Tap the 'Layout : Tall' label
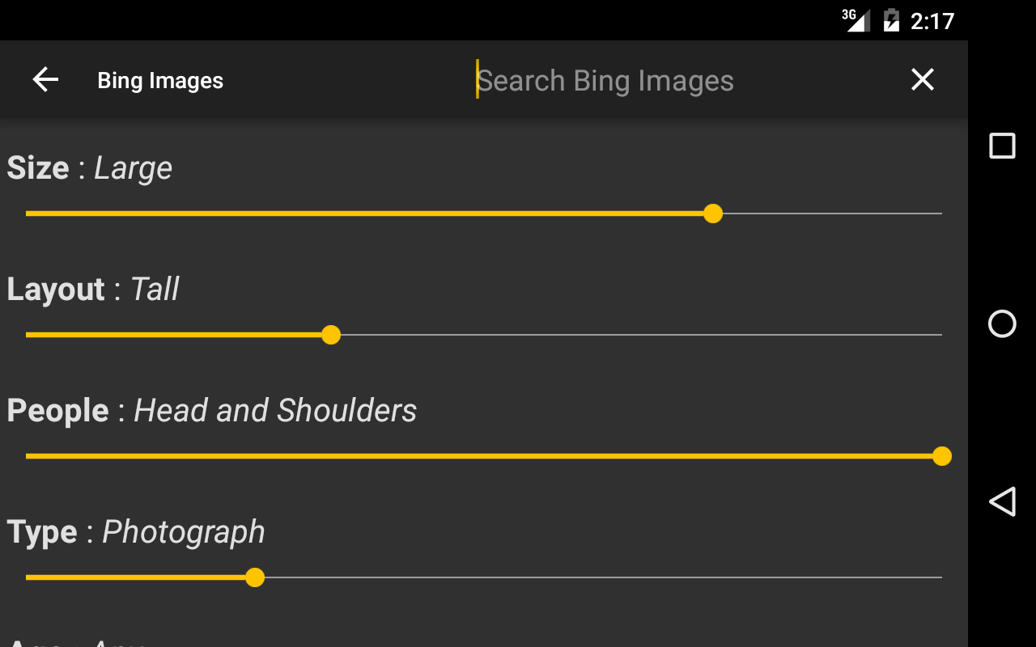The height and width of the screenshot is (647, 1036). [x=93, y=290]
